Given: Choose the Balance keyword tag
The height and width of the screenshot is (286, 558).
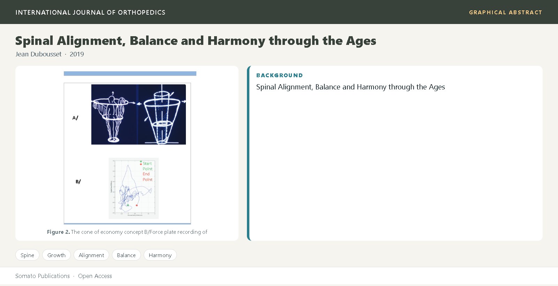Looking at the screenshot, I should point(126,255).
